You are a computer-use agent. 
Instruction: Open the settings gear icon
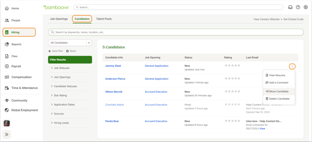pyautogui.click(x=306, y=7)
